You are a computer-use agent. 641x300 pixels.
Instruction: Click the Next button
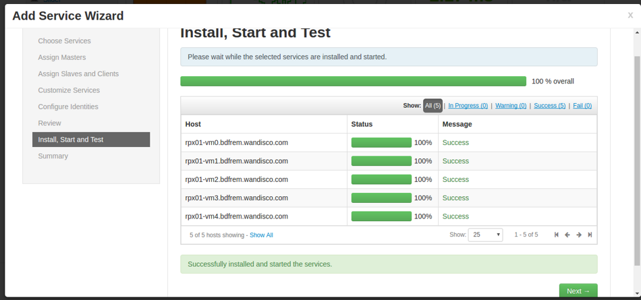(578, 291)
